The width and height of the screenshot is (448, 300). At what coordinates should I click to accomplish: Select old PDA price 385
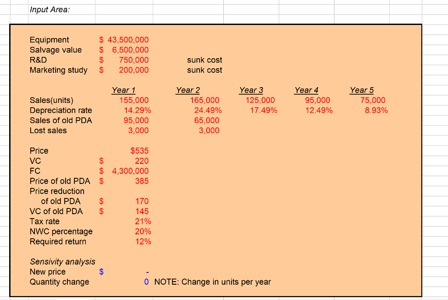(142, 181)
